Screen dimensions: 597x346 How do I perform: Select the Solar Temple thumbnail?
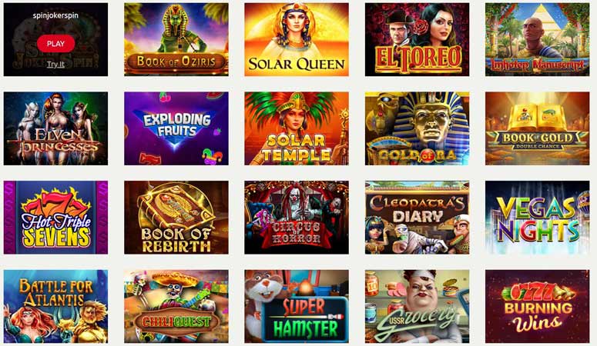click(297, 128)
